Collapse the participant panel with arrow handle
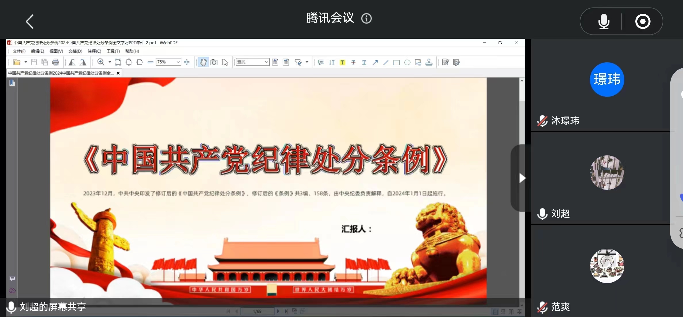The height and width of the screenshot is (317, 683). [x=522, y=178]
